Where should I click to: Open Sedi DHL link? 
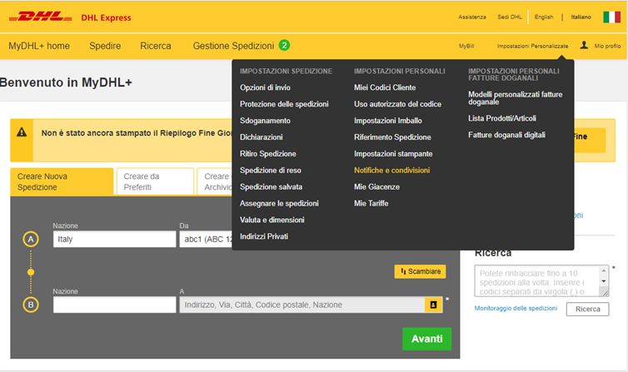coord(510,17)
